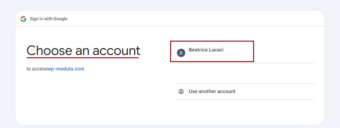Screen dimensions: 340x128
Task: Click the person icon for another account
Action: (x=181, y=91)
